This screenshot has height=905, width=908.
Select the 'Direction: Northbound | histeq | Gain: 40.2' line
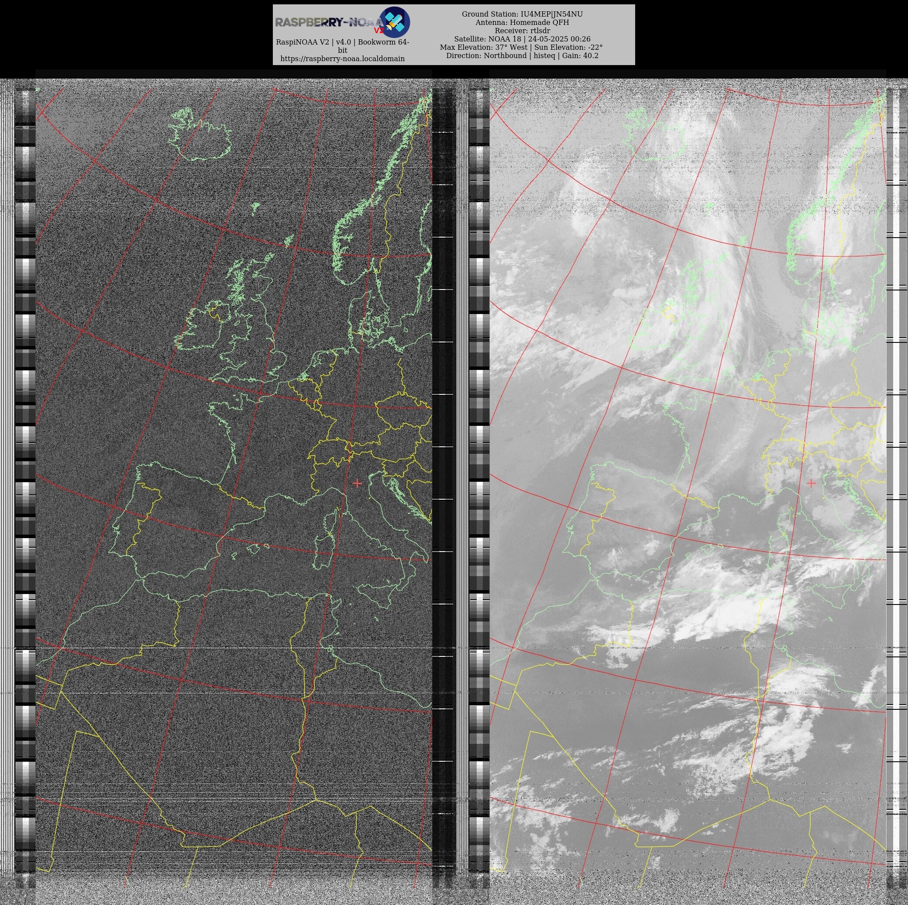click(522, 55)
